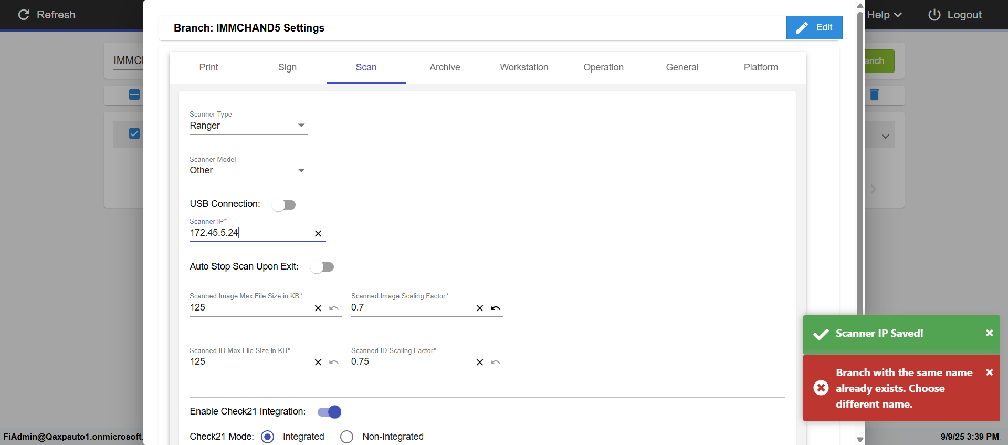Select Integrated Check21 mode
The image size is (1008, 445).
[x=268, y=437]
